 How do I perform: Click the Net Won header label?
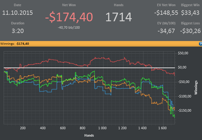pyautogui.click(x=69, y=5)
